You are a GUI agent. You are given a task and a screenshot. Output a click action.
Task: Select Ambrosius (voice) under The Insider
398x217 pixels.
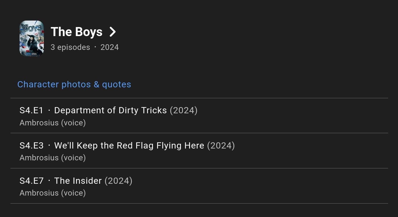pos(53,193)
